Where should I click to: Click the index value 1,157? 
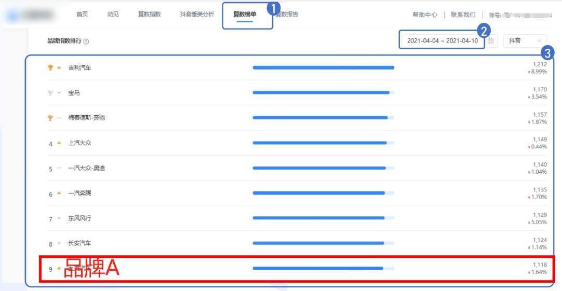coord(540,115)
